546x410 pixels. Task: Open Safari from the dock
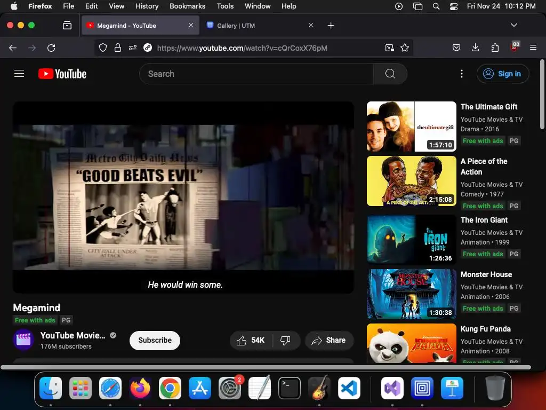[x=110, y=388]
